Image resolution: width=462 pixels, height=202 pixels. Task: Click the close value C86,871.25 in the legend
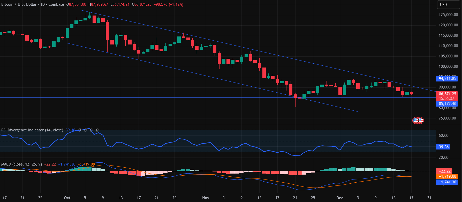tap(142, 4)
